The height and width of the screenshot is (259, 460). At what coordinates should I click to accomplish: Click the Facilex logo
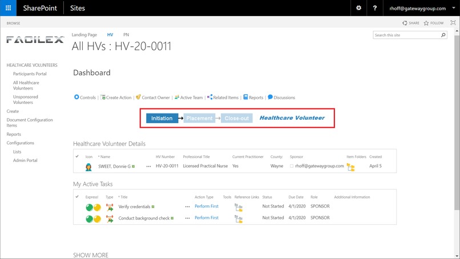pyautogui.click(x=35, y=39)
